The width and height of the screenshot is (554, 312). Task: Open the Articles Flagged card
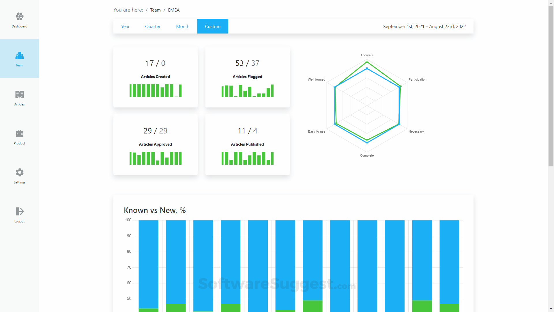247,77
